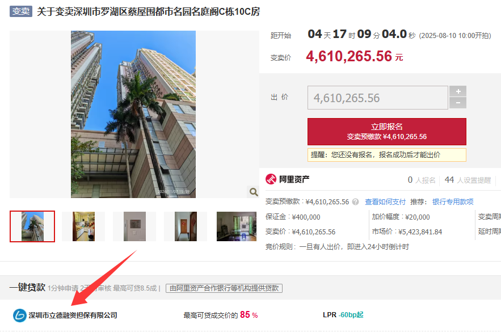Open the 查看如何支付 link

click(385, 202)
